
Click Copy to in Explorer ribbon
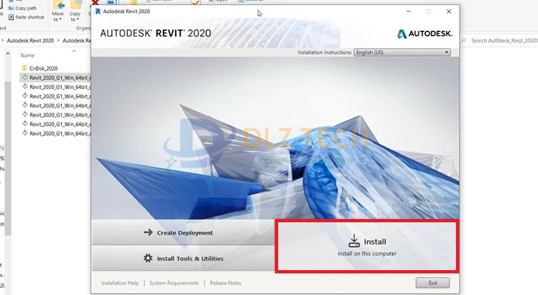[75, 11]
